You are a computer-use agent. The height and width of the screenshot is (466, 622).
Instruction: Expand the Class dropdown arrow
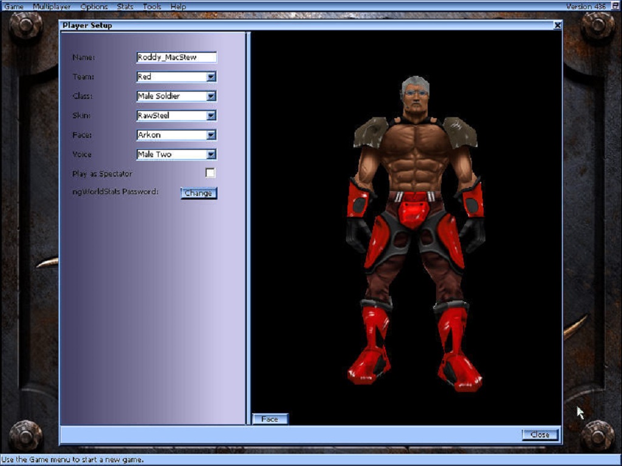[x=211, y=96]
